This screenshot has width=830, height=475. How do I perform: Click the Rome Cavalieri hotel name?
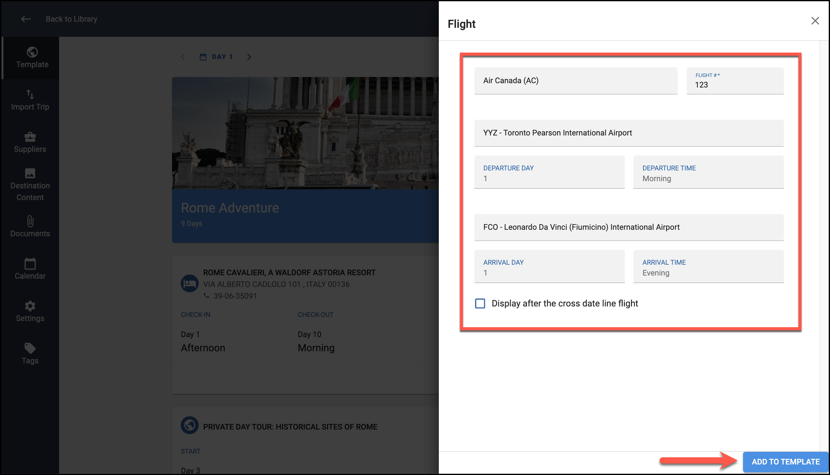[289, 272]
